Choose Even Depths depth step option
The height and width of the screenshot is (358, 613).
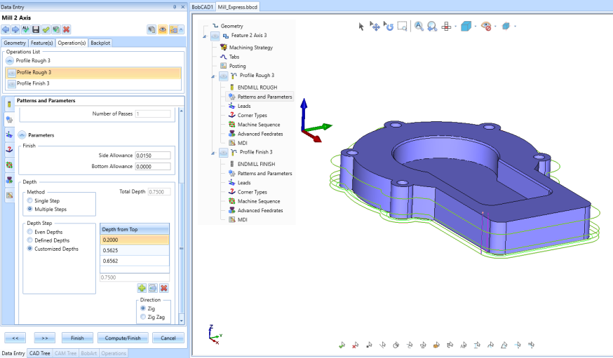pyautogui.click(x=29, y=232)
